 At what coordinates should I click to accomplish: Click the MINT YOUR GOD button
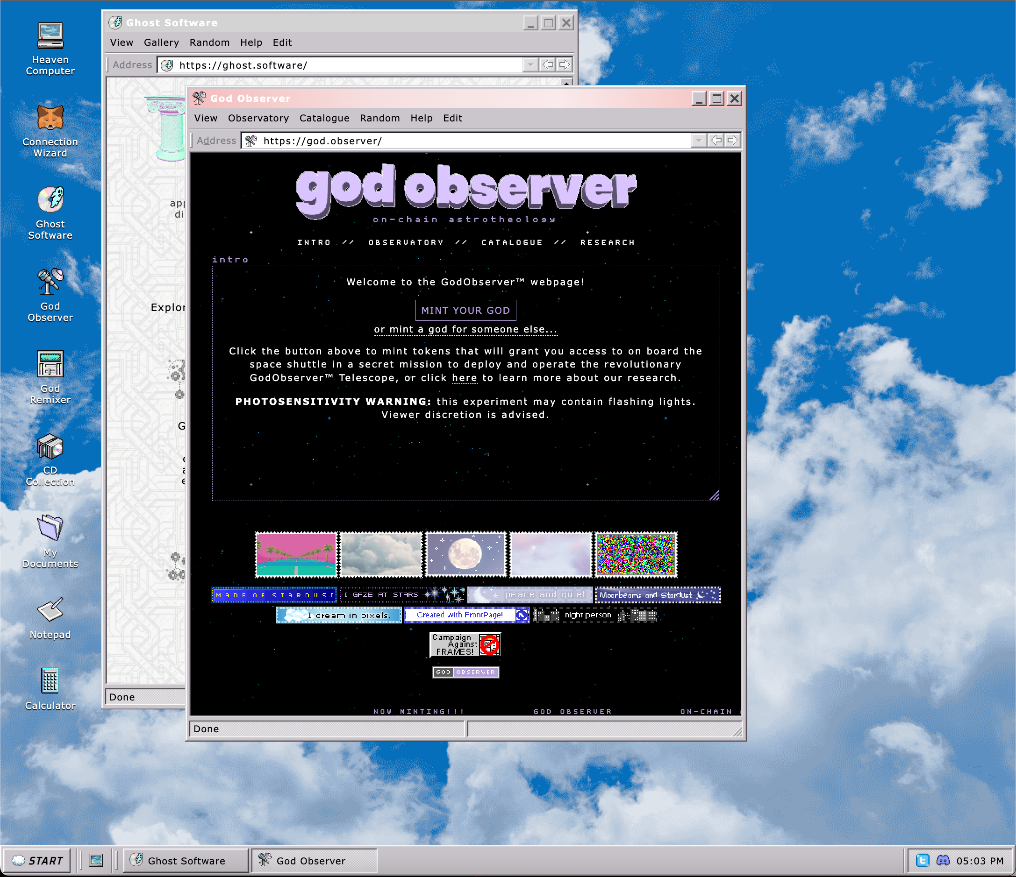pos(465,310)
